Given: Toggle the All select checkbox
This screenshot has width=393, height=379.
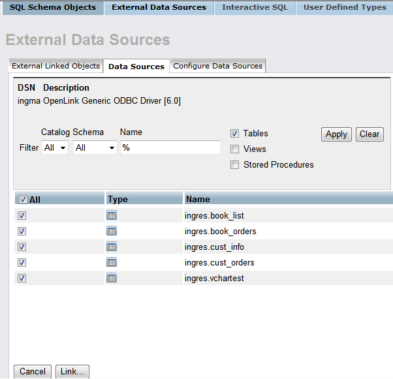Looking at the screenshot, I should coord(23,200).
